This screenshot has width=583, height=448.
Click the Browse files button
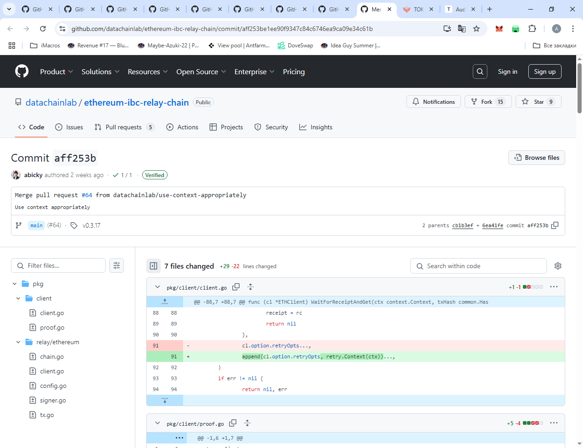pos(537,158)
